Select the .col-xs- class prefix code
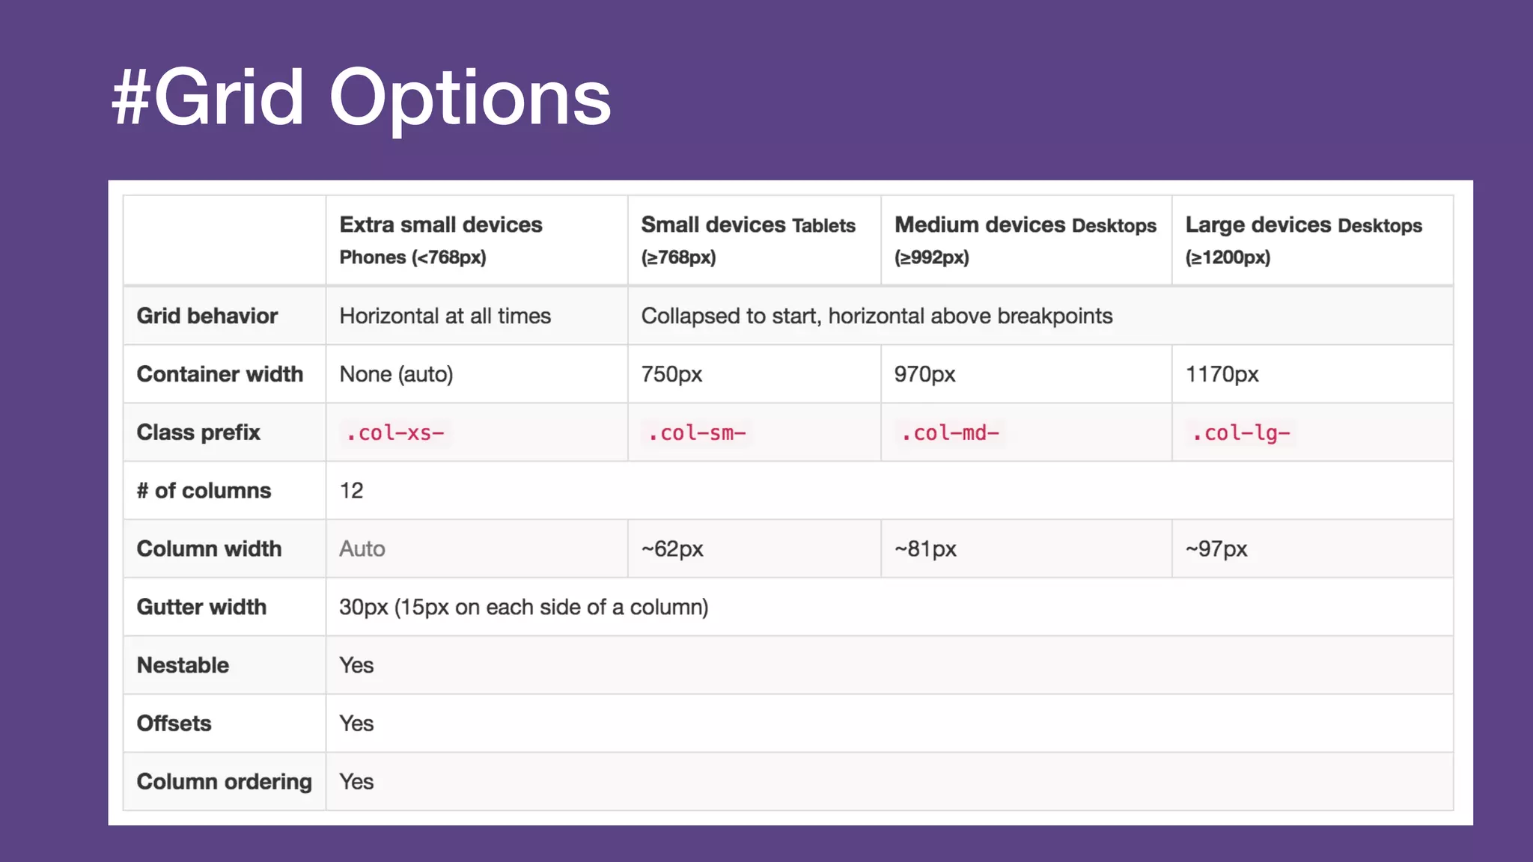 394,433
